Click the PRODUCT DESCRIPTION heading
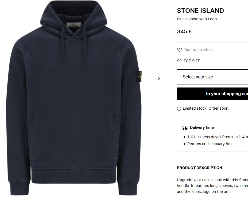This screenshot has height=199, width=248. [199, 168]
